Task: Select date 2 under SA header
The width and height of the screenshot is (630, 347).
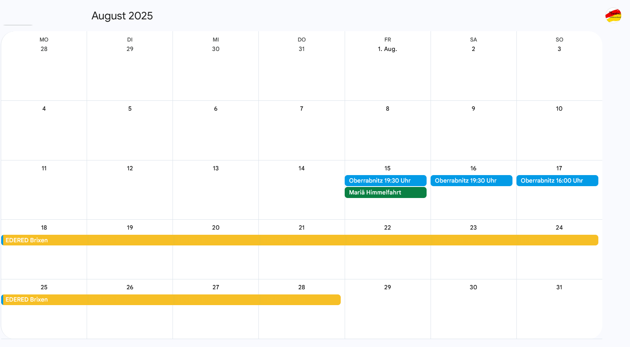Action: 473,49
